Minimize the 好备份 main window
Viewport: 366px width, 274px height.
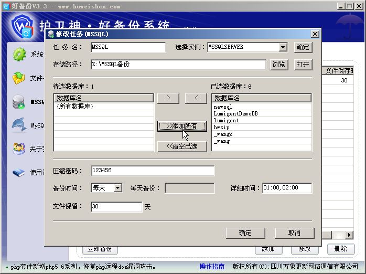tap(341, 6)
